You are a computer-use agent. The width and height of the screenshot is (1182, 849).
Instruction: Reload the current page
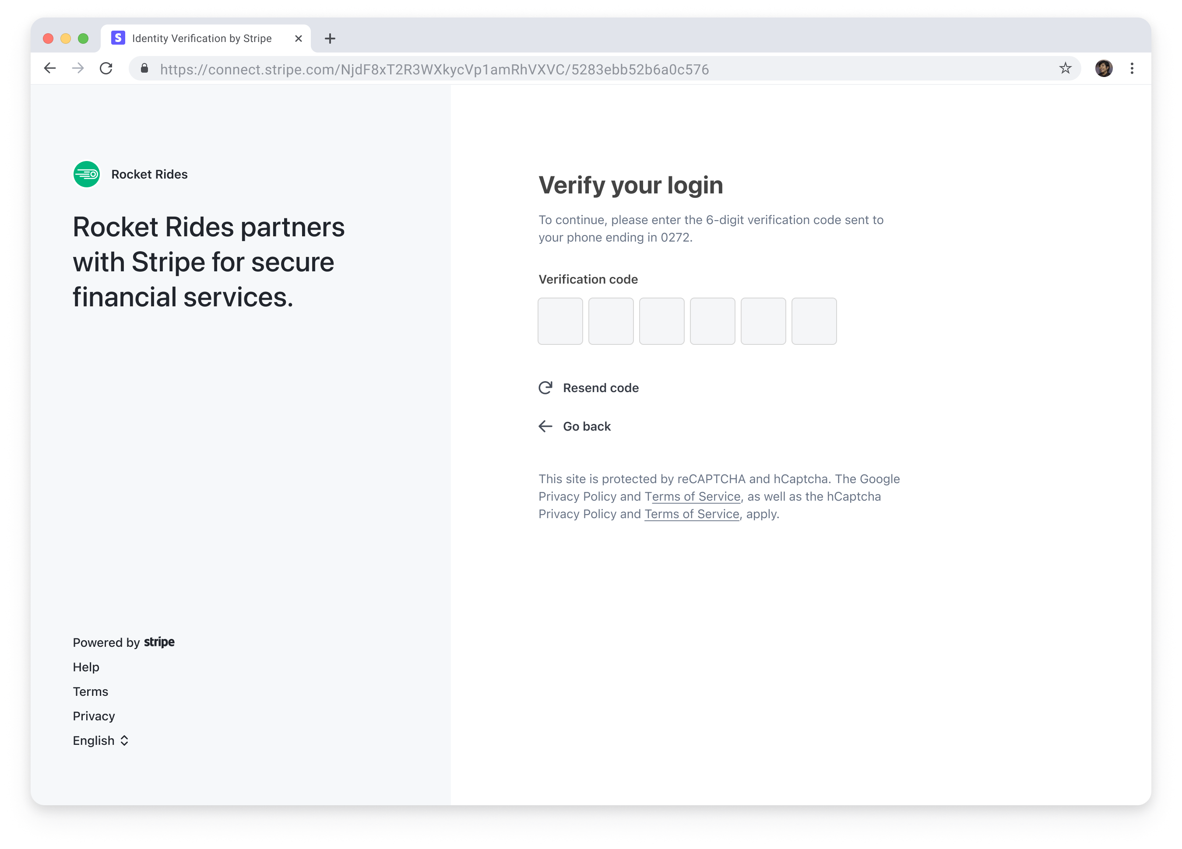tap(106, 68)
